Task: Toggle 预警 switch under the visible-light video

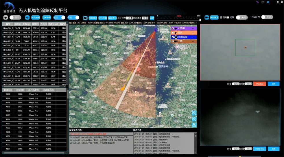Action: pyautogui.click(x=236, y=84)
